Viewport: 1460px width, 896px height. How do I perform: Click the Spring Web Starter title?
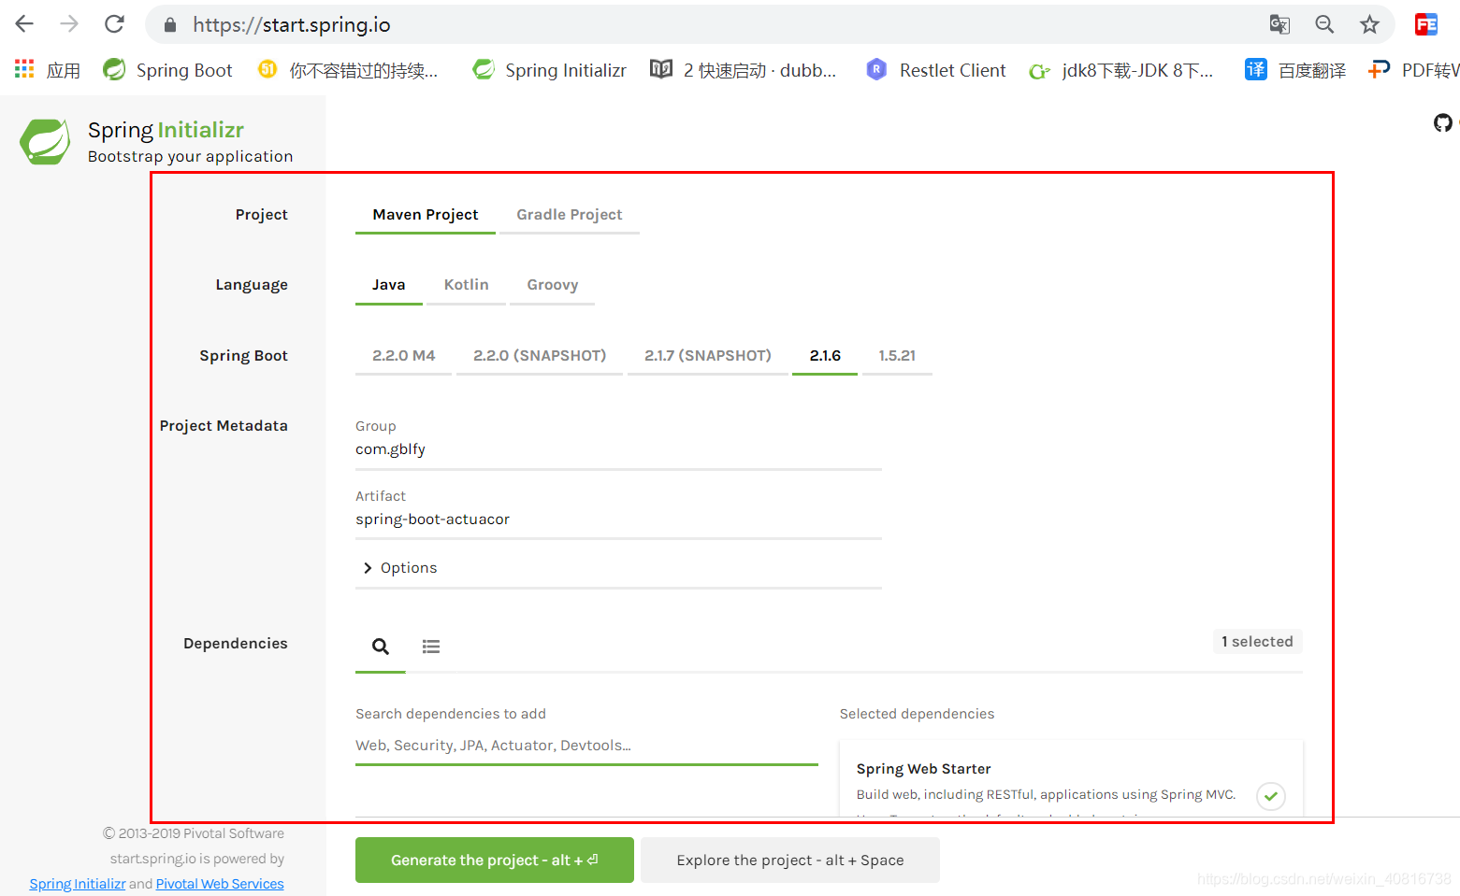[x=923, y=769]
